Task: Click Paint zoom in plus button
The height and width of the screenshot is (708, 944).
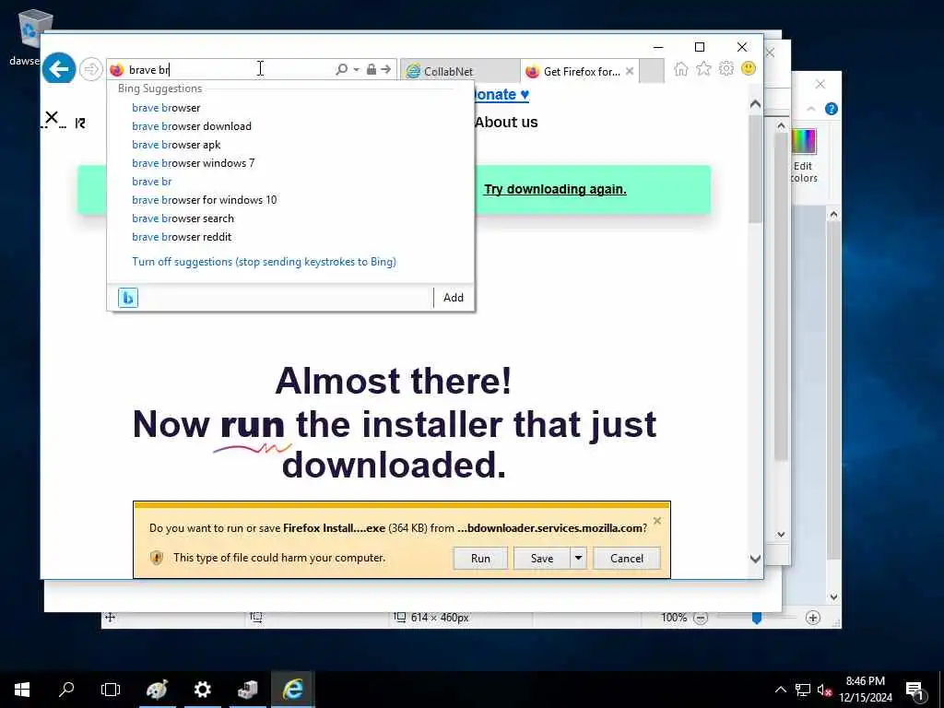Action: 813,618
